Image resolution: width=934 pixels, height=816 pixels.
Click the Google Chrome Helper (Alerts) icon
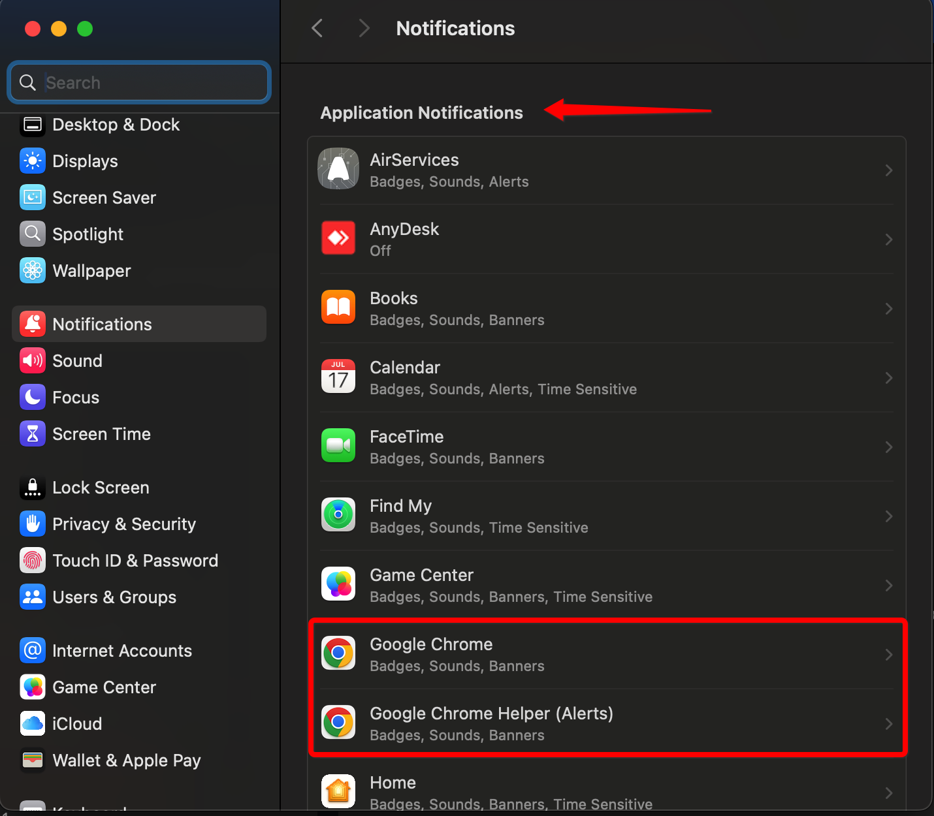pos(338,722)
